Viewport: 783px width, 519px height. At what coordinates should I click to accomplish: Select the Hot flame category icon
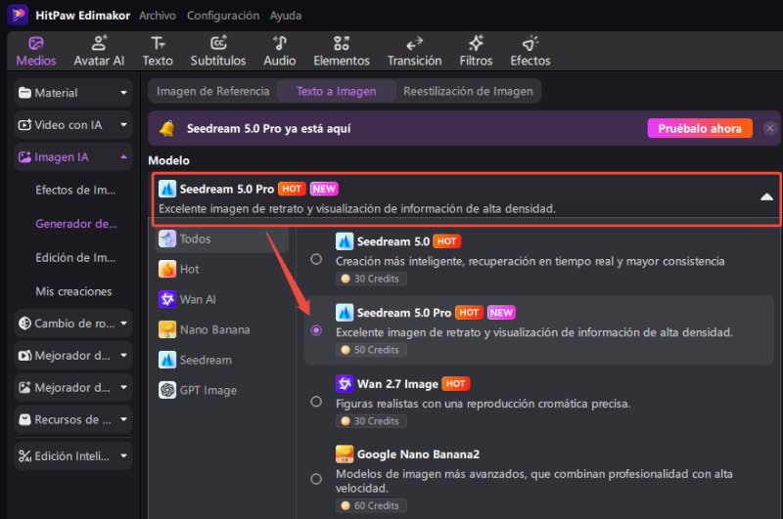[x=167, y=269]
